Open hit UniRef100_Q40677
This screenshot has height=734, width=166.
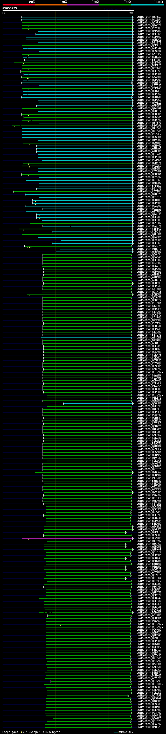(x=149, y=25)
